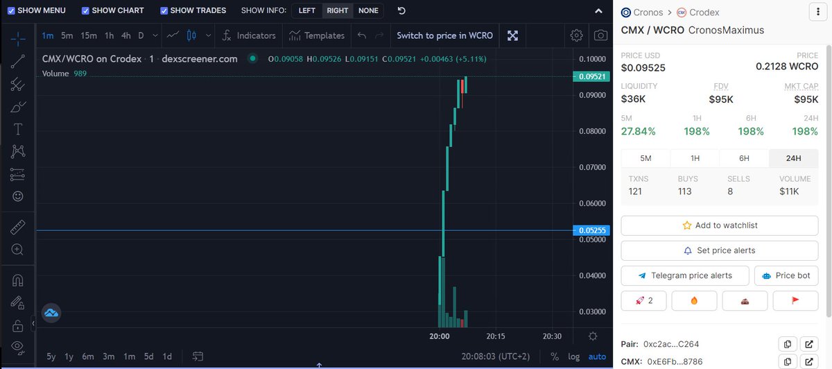Undo the last chart action
Viewport: 832px width, 369px height.
coord(361,35)
